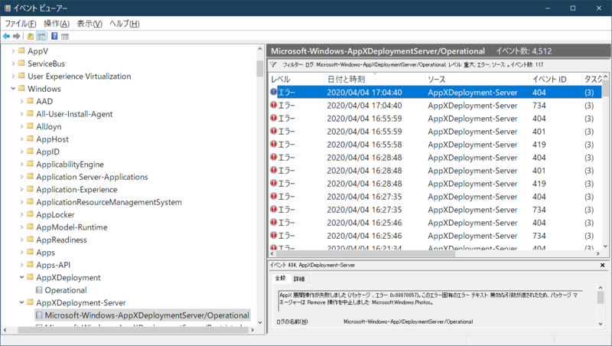Collapse the AppXDeployment-Server node
Viewport: 612px width, 346px height.
[22, 303]
